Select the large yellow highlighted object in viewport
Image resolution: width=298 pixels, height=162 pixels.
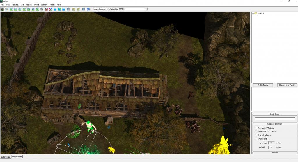tap(221, 145)
